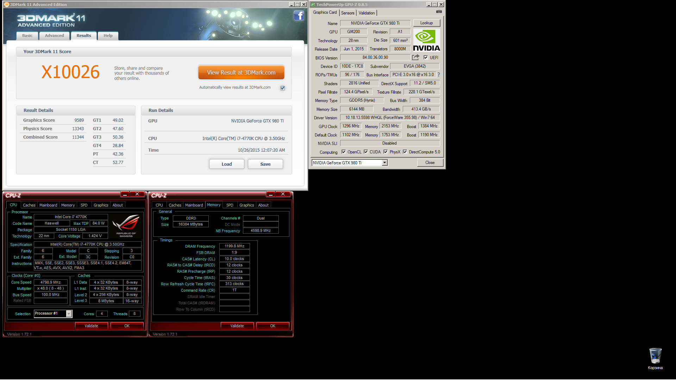The height and width of the screenshot is (380, 676).
Task: Select the Results tab in 3DMark
Action: tap(84, 36)
